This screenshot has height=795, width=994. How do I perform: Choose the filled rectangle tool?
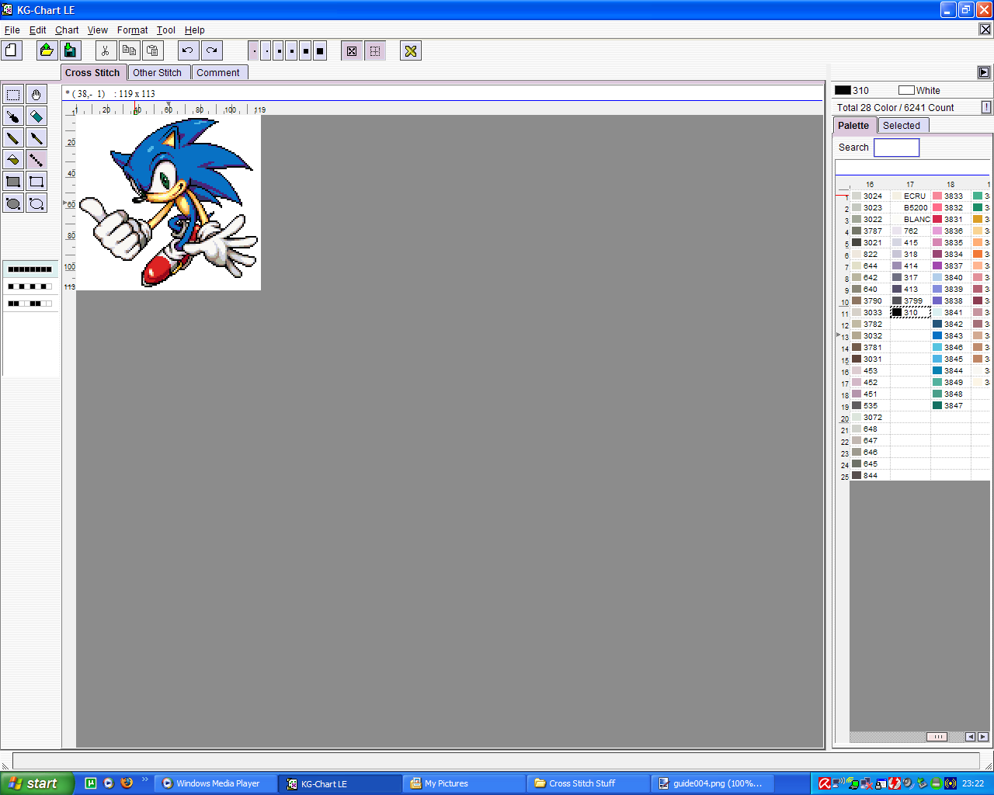13,182
